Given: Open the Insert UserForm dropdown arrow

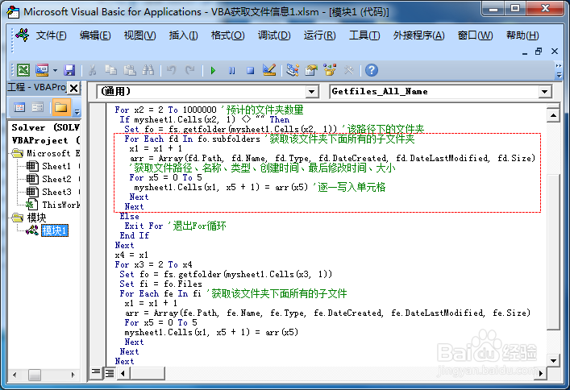Looking at the screenshot, I should (x=55, y=70).
